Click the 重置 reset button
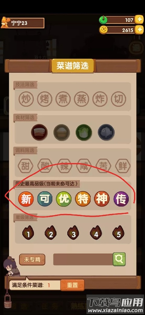 [72, 285]
